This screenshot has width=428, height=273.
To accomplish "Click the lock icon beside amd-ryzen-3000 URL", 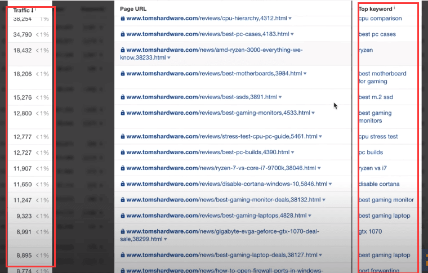I will pos(123,50).
